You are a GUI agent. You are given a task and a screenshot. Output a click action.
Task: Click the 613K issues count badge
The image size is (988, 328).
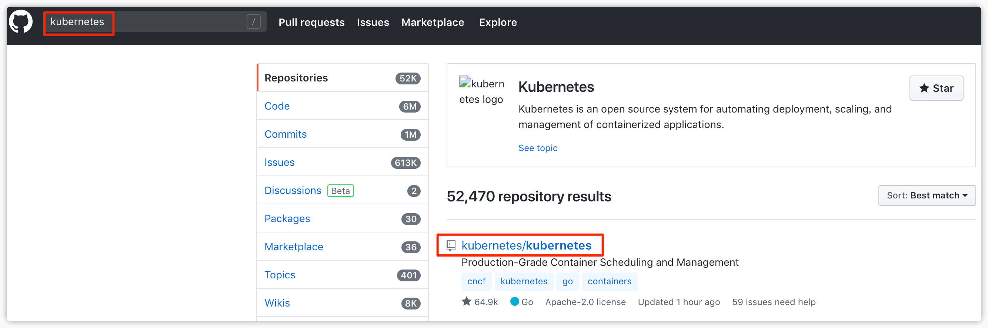(405, 163)
